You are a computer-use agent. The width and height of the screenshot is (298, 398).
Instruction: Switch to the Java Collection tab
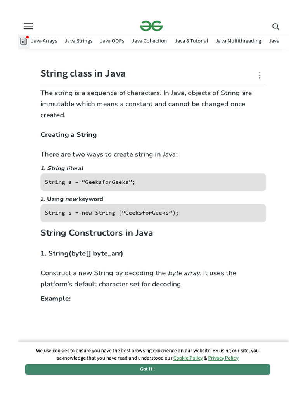pyautogui.click(x=149, y=41)
